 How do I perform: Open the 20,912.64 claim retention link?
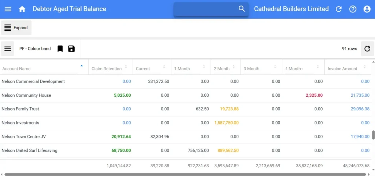[121, 137]
